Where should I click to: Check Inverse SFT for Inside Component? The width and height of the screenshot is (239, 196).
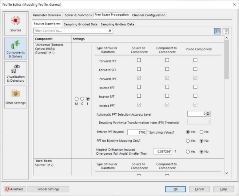(x=195, y=96)
